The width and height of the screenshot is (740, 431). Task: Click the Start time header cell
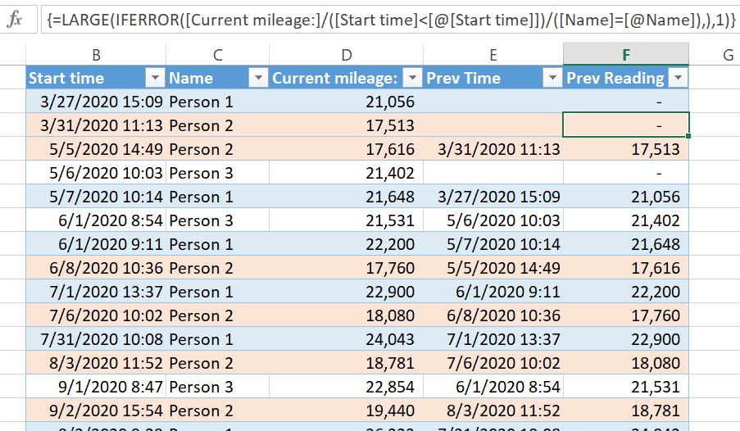[96, 77]
